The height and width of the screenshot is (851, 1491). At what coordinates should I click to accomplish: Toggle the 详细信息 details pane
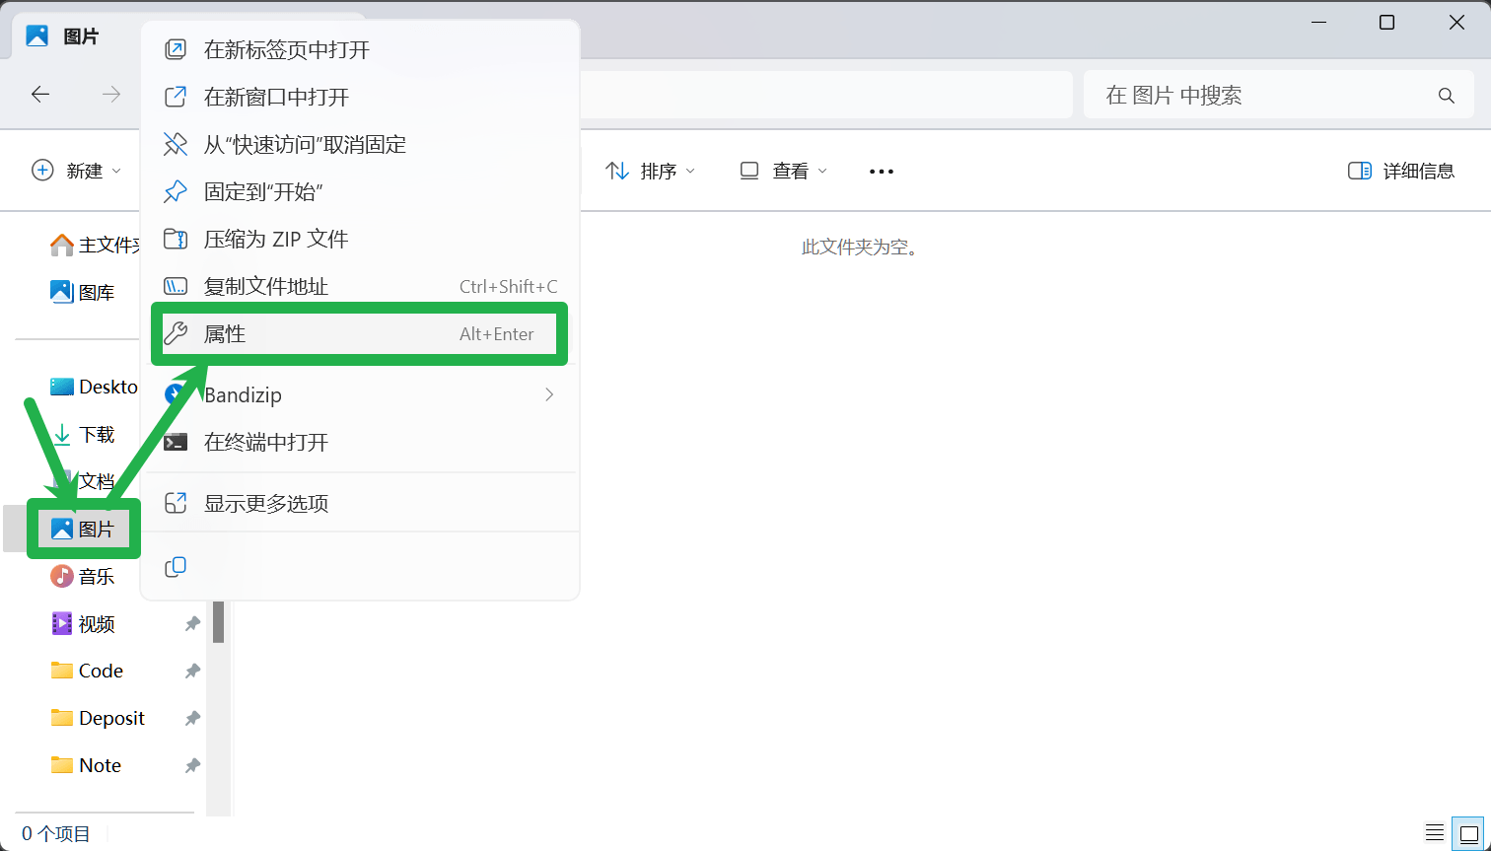[x=1400, y=171]
